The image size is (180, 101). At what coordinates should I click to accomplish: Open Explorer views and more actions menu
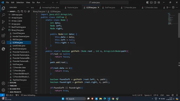(x=28, y=7)
